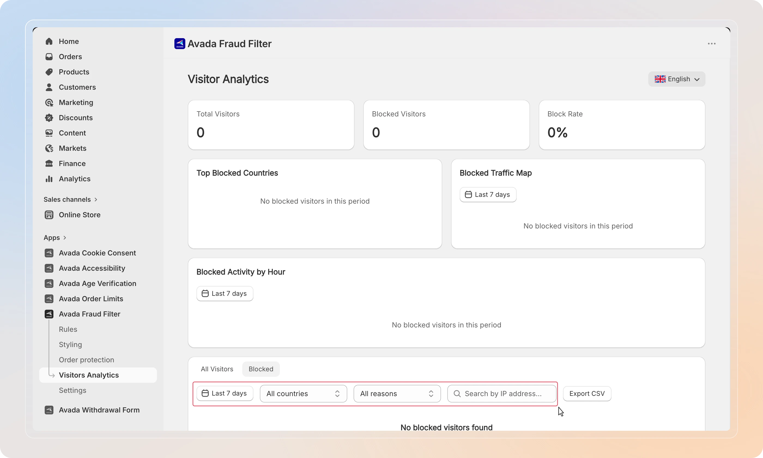
Task: Open the Order protection submenu item
Action: pyautogui.click(x=86, y=360)
